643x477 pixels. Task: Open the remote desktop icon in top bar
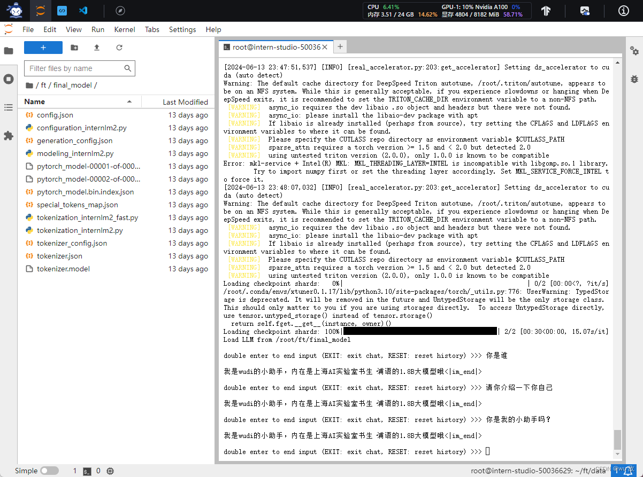585,11
